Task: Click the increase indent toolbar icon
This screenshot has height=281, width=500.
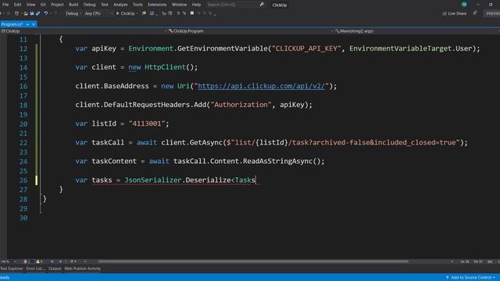Action: coord(184,13)
